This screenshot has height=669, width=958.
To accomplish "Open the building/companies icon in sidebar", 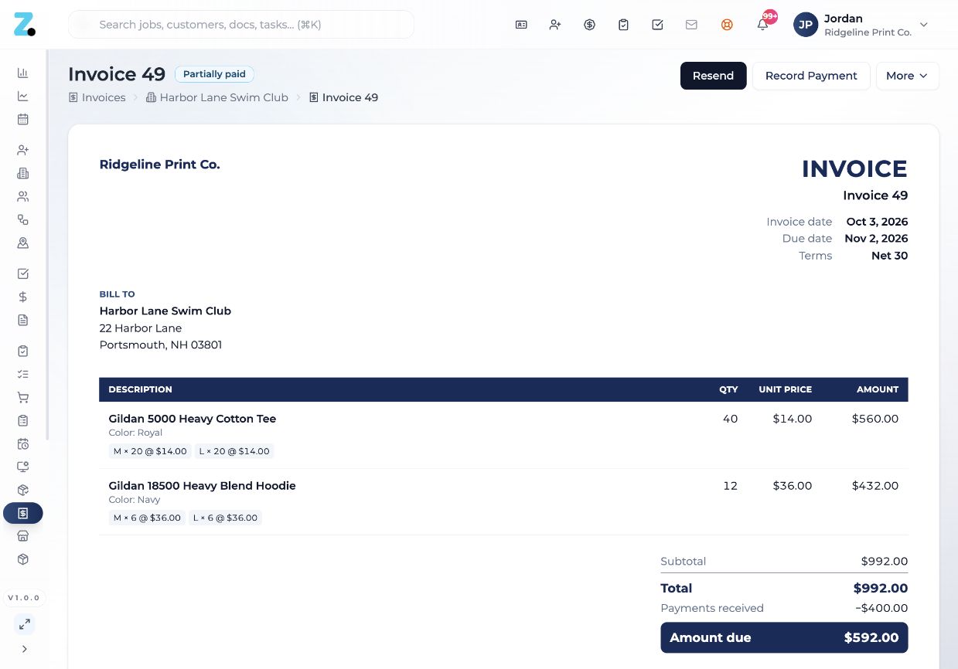I will (x=23, y=173).
